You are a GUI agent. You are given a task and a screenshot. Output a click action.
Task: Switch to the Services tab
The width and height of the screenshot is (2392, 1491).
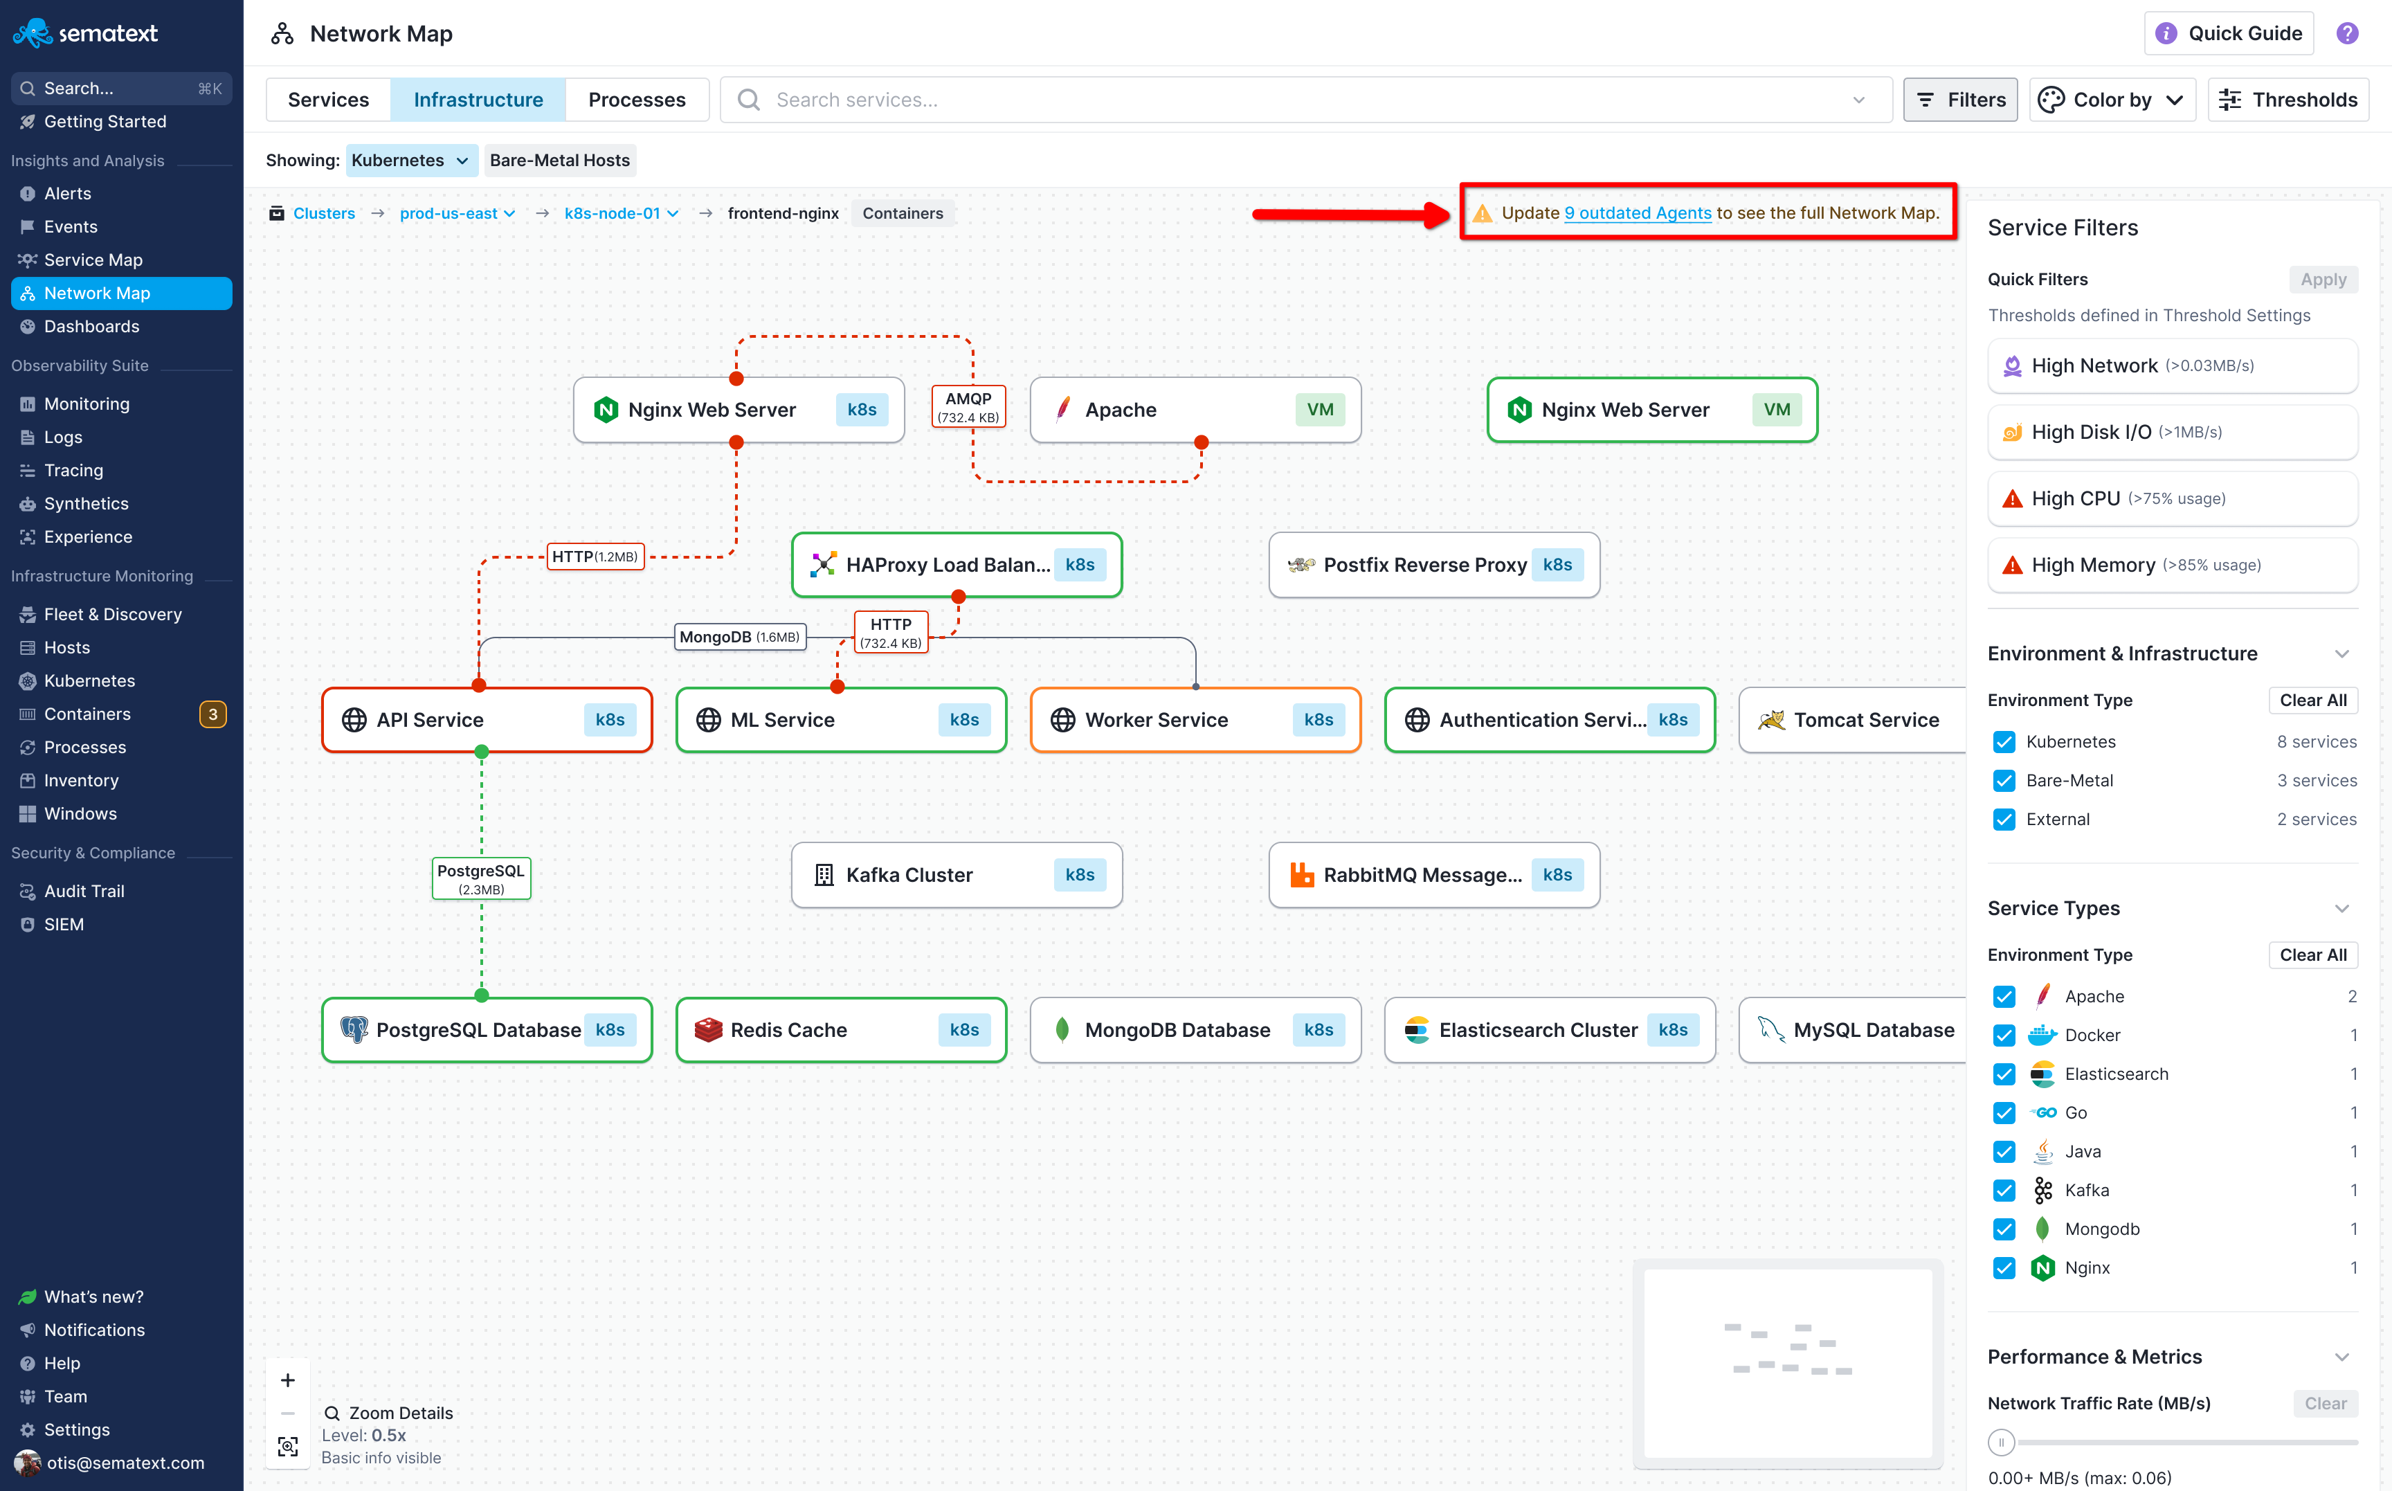(328, 100)
